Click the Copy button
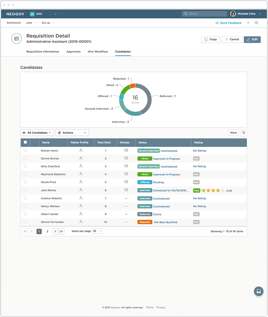This screenshot has width=268, height=317. [210, 40]
